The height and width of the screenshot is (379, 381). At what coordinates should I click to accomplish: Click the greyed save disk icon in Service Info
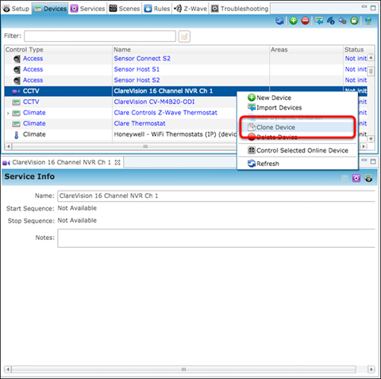tap(344, 178)
